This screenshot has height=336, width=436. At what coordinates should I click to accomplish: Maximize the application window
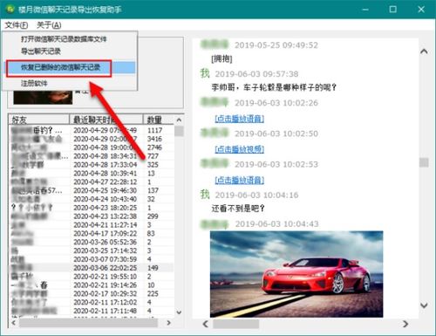pyautogui.click(x=392, y=9)
